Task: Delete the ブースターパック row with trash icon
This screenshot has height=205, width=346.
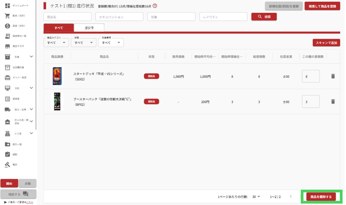Action: pyautogui.click(x=333, y=101)
